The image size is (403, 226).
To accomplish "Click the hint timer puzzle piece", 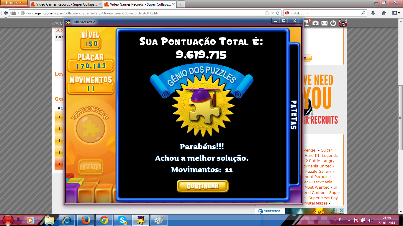I will point(90,129).
